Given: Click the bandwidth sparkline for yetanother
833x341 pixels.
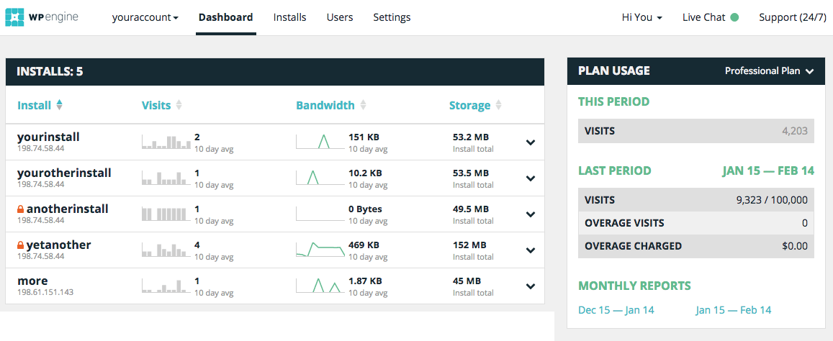Looking at the screenshot, I should coord(320,249).
